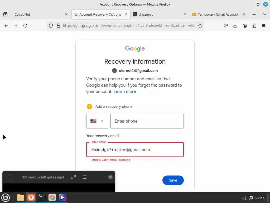Show site security padlock info

[x=58, y=26]
